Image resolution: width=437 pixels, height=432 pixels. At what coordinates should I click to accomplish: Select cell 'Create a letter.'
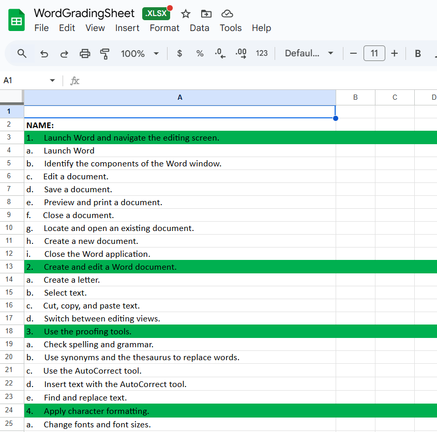[180, 280]
